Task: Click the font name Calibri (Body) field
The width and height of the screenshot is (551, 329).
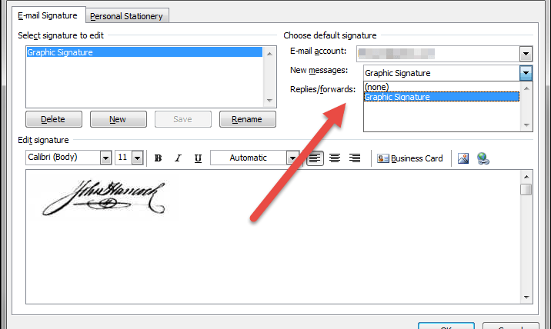Action: click(x=63, y=158)
